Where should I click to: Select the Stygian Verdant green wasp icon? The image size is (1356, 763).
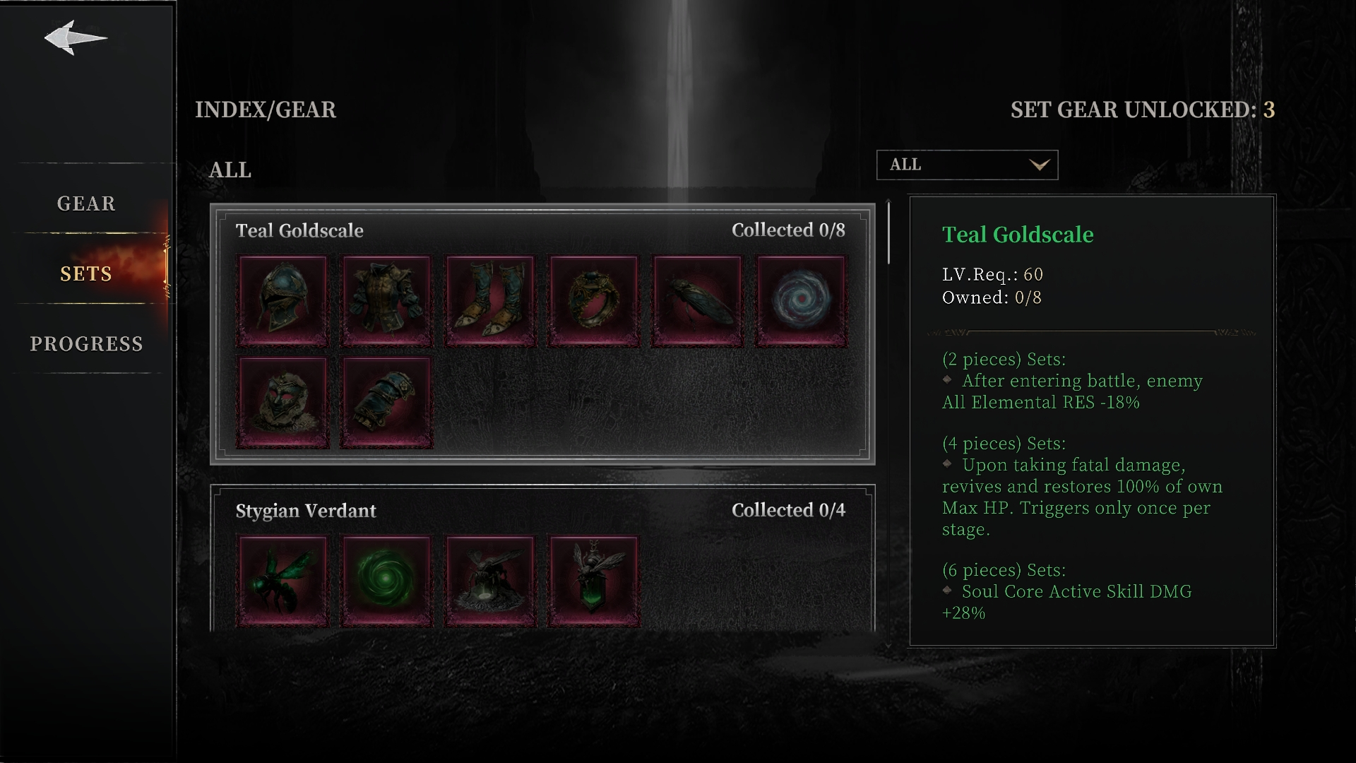pos(282,581)
